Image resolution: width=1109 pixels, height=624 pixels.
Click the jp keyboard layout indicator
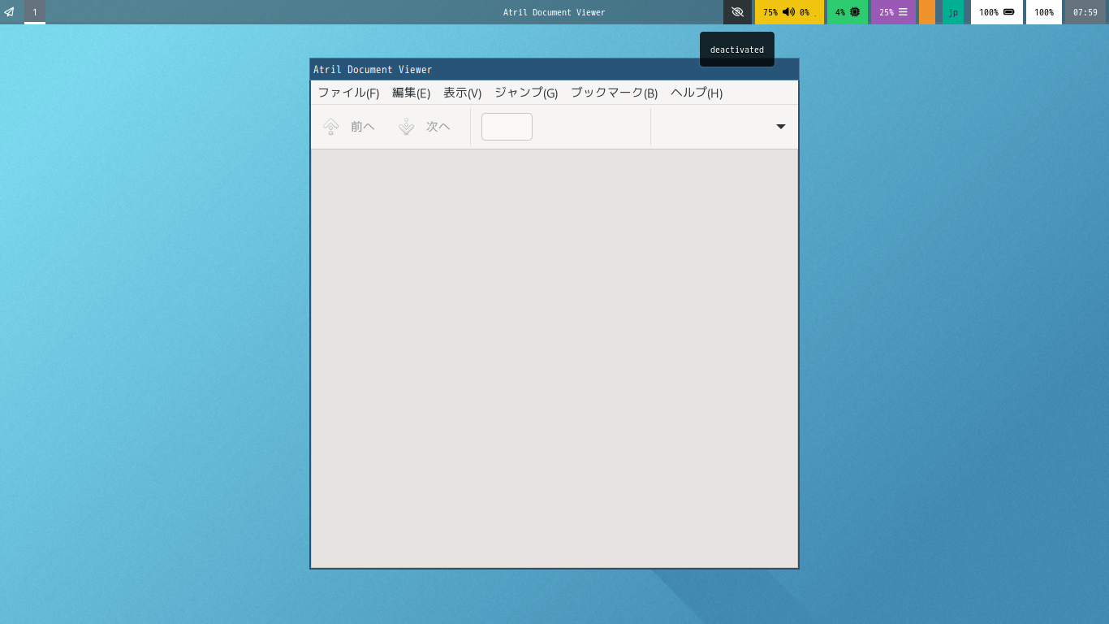[x=953, y=12]
